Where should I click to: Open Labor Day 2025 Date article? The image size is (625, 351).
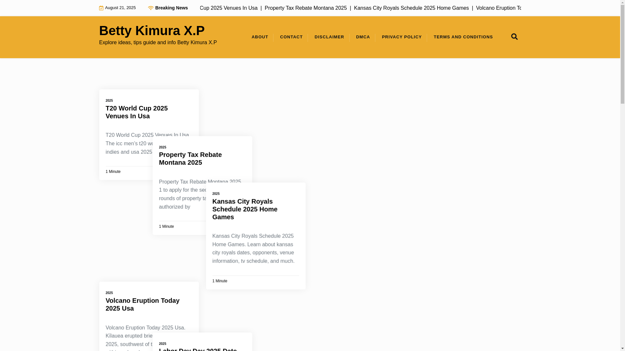pyautogui.click(x=198, y=349)
